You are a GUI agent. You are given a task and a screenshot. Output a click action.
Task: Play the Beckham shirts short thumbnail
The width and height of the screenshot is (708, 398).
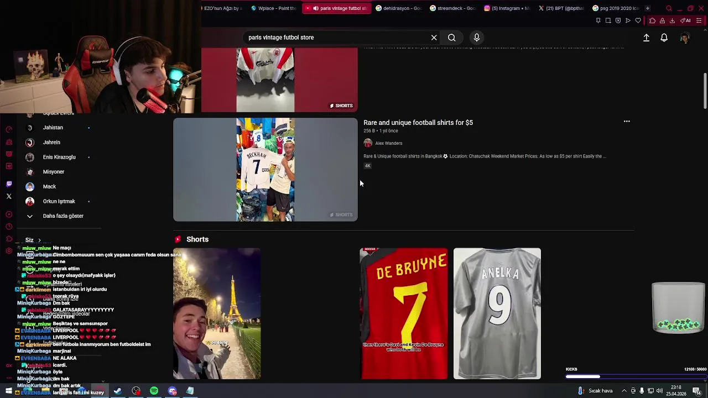point(265,170)
